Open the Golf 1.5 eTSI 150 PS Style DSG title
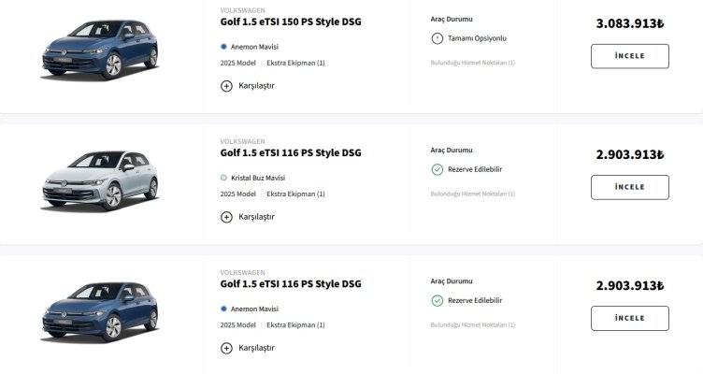 pos(290,22)
